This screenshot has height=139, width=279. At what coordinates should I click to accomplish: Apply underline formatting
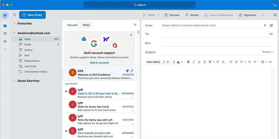click(x=199, y=62)
